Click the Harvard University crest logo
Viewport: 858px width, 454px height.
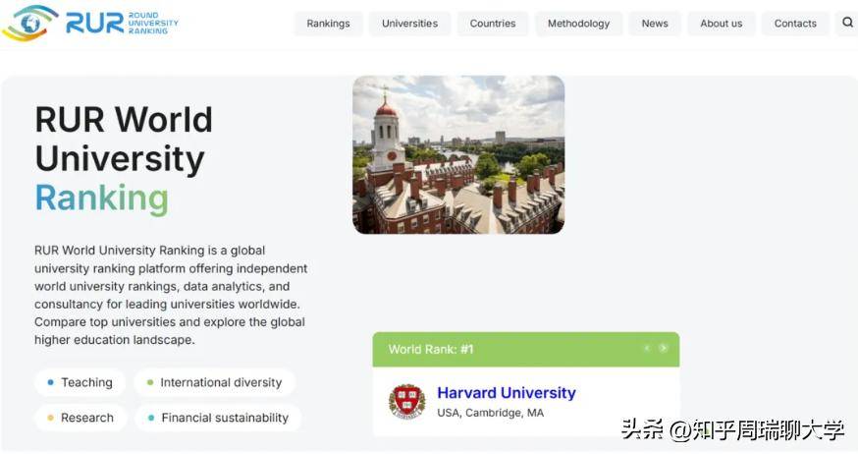pyautogui.click(x=406, y=401)
